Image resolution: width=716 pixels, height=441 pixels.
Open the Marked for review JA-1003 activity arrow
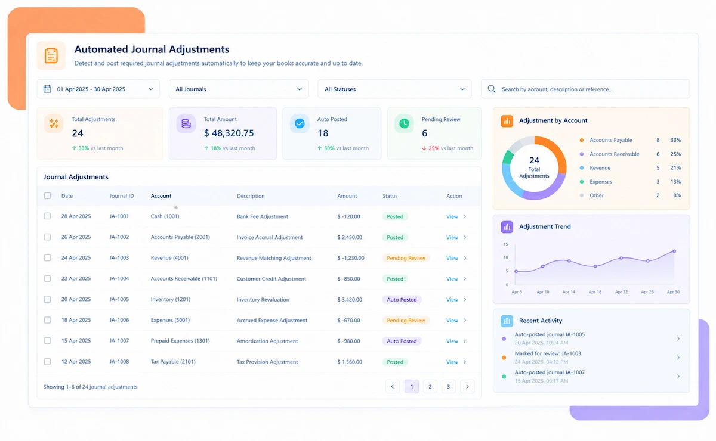678,358
